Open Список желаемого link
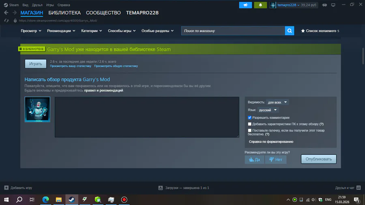The height and width of the screenshot is (205, 365). [x=321, y=31]
